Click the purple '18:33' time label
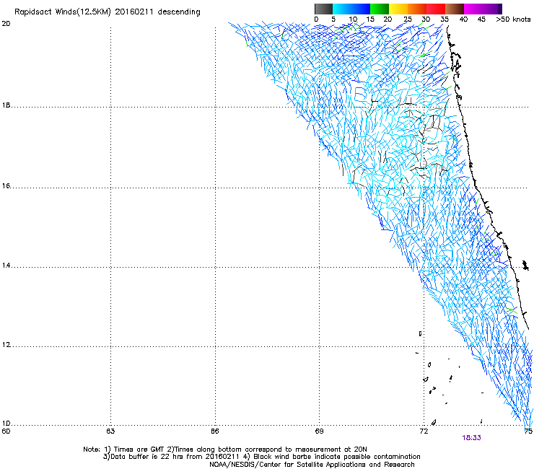 pyautogui.click(x=471, y=438)
